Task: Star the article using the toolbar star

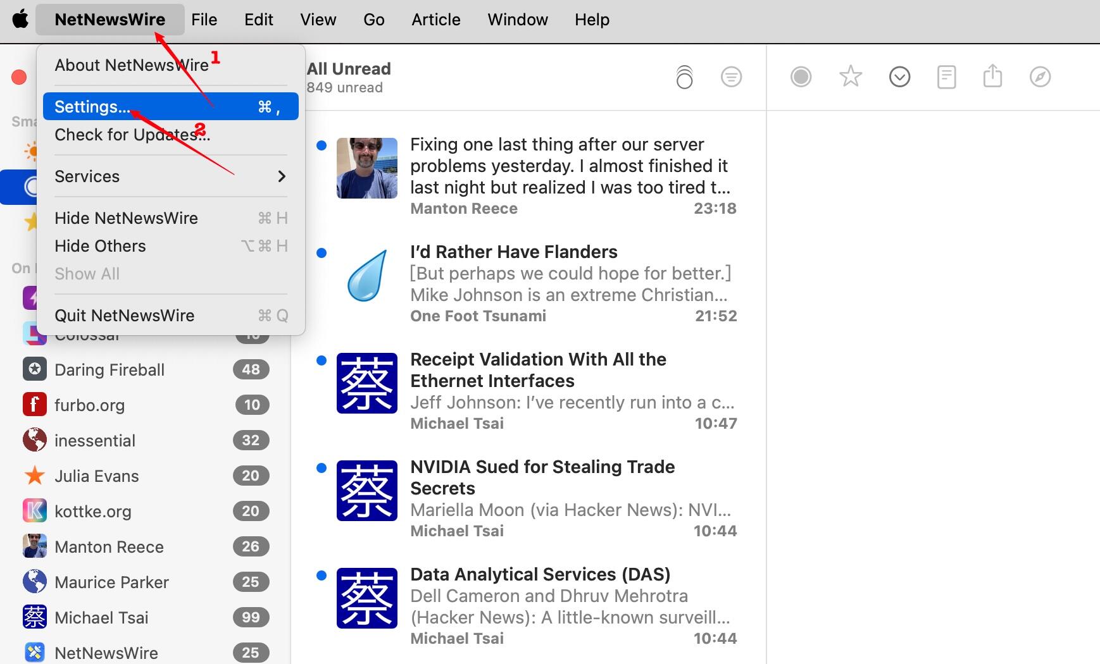Action: (x=850, y=77)
